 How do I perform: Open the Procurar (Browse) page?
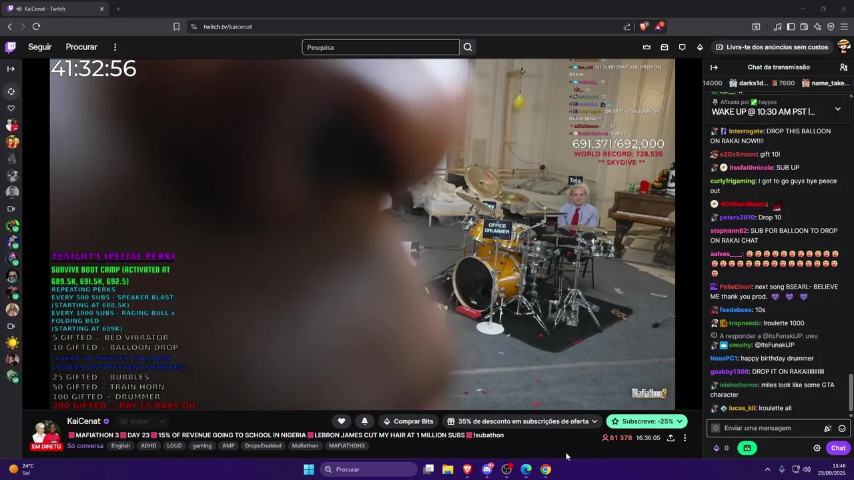81,47
